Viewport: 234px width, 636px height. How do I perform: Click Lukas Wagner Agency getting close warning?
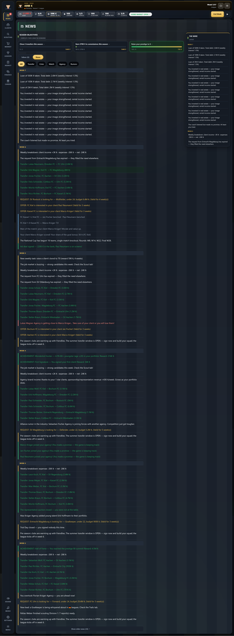coord(81,323)
